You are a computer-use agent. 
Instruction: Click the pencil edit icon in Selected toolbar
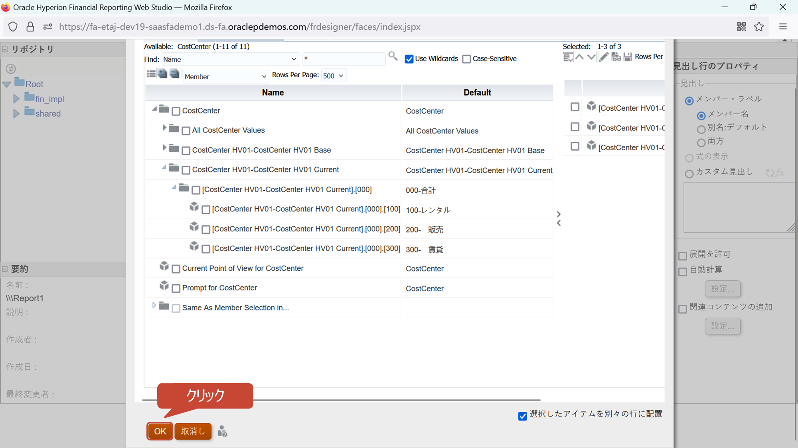(x=604, y=57)
